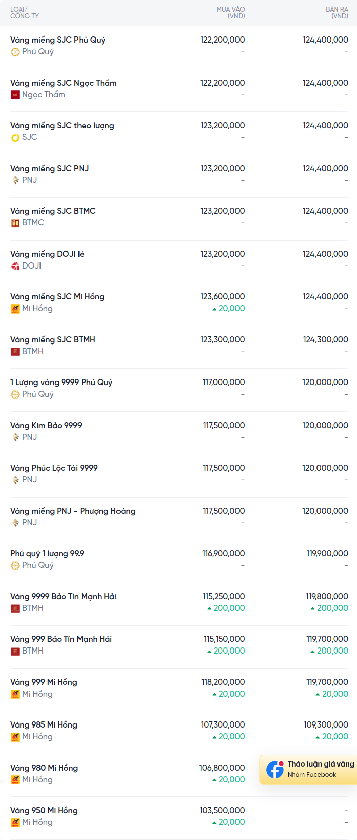Open Thảo luận giá vàng Facebook group
This screenshot has width=357, height=840.
point(308,770)
